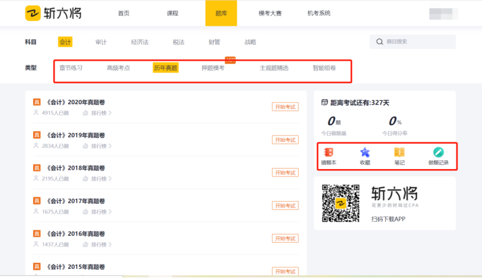This screenshot has height=278, width=482.
Task: Click the 真 badge of 2018年真题卷
Action: click(x=37, y=168)
